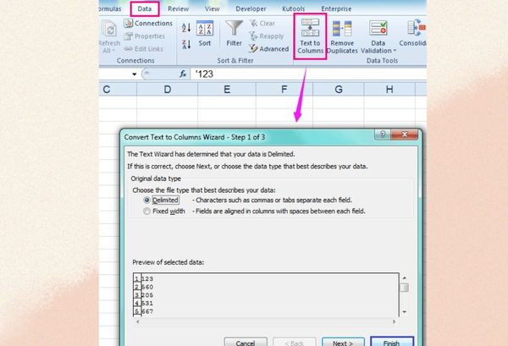Click the formula bar showing '123
Image resolution: width=508 pixels, height=346 pixels.
coord(308,74)
